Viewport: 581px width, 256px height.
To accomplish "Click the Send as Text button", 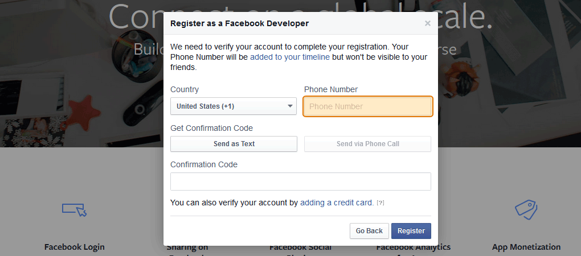I will click(234, 144).
